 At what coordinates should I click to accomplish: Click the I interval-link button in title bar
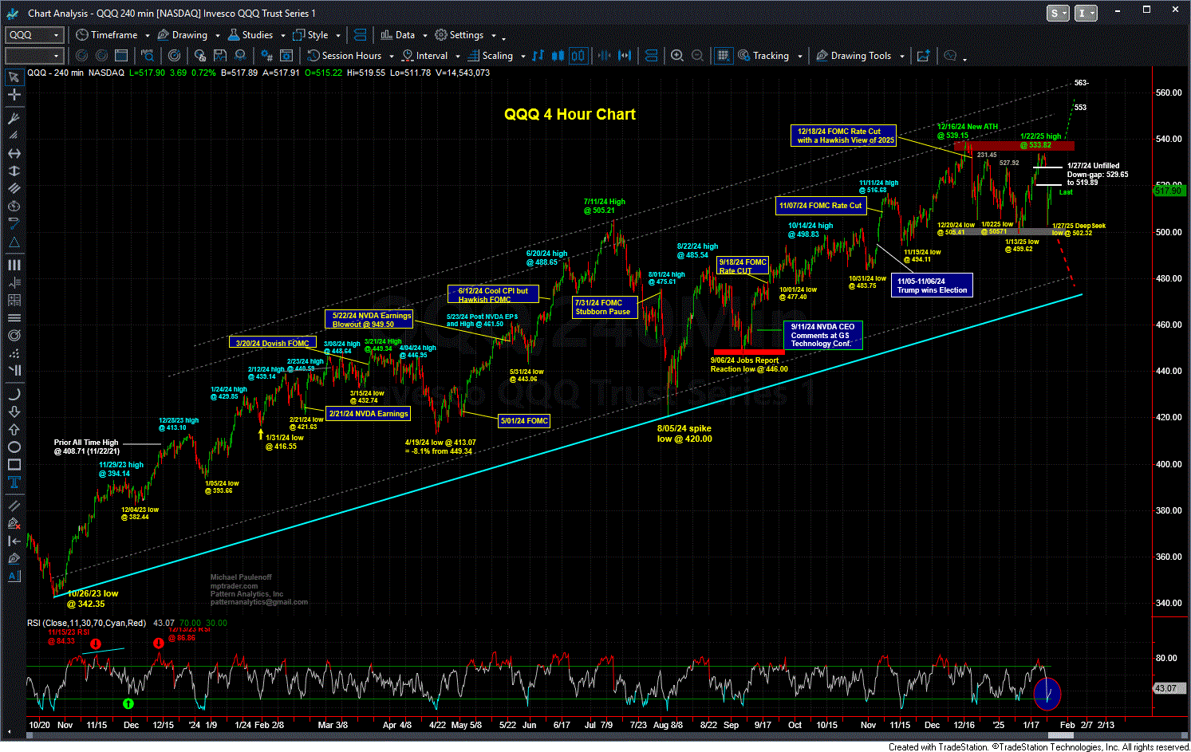[1086, 13]
